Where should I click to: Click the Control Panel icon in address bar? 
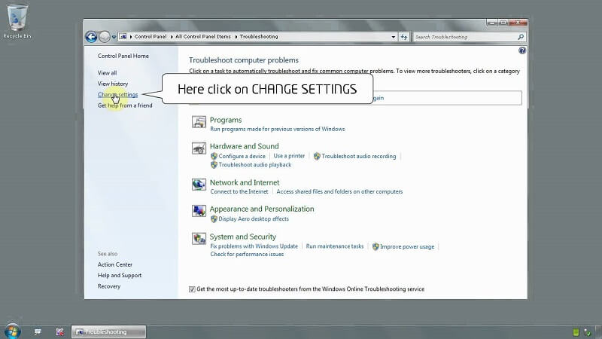tap(123, 36)
